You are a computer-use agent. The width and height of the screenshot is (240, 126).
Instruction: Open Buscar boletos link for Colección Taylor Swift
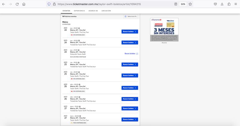tap(131, 53)
